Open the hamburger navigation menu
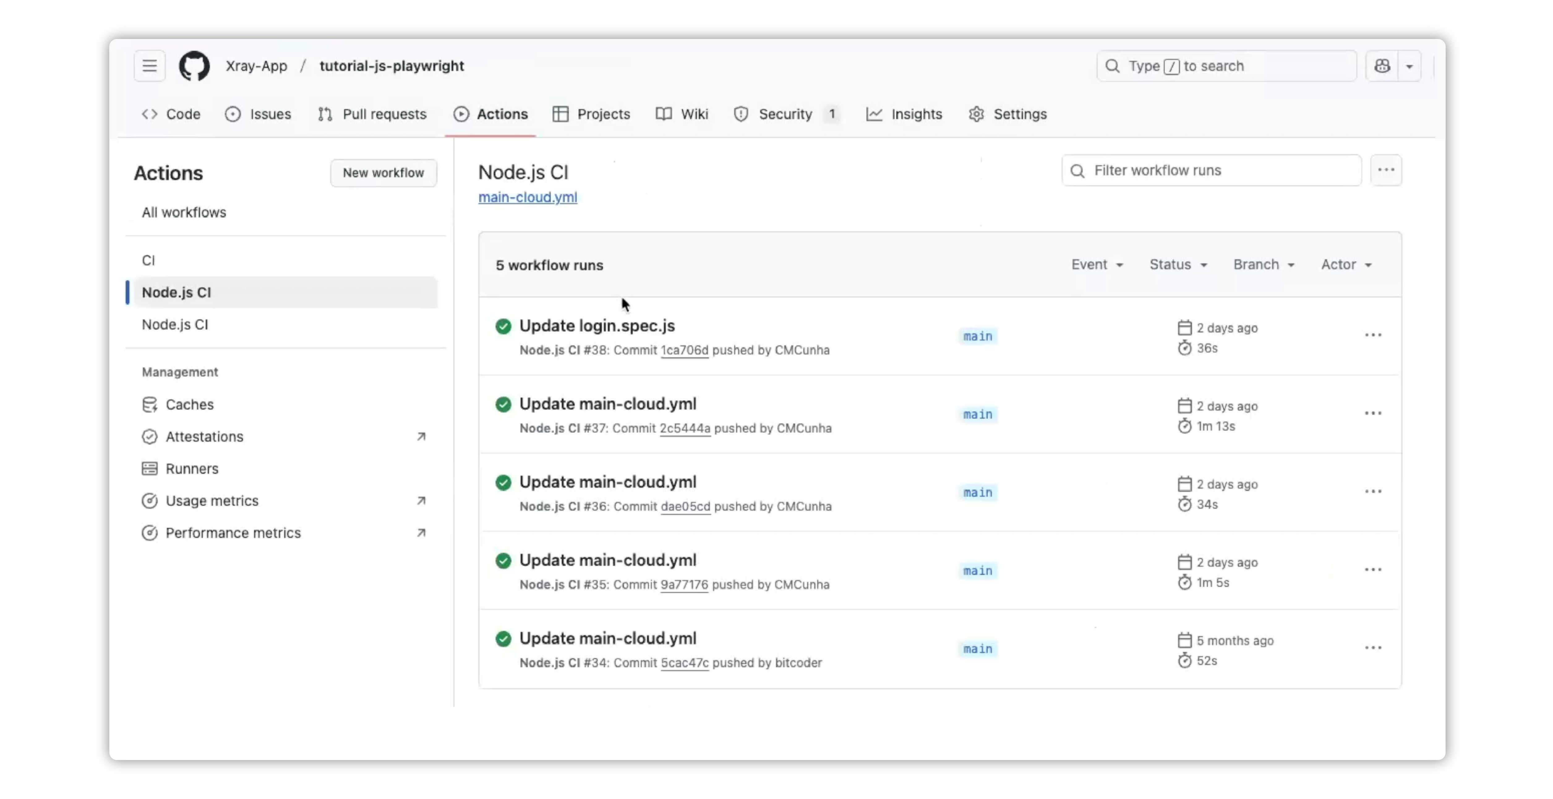Image resolution: width=1553 pixels, height=799 pixels. [x=149, y=66]
